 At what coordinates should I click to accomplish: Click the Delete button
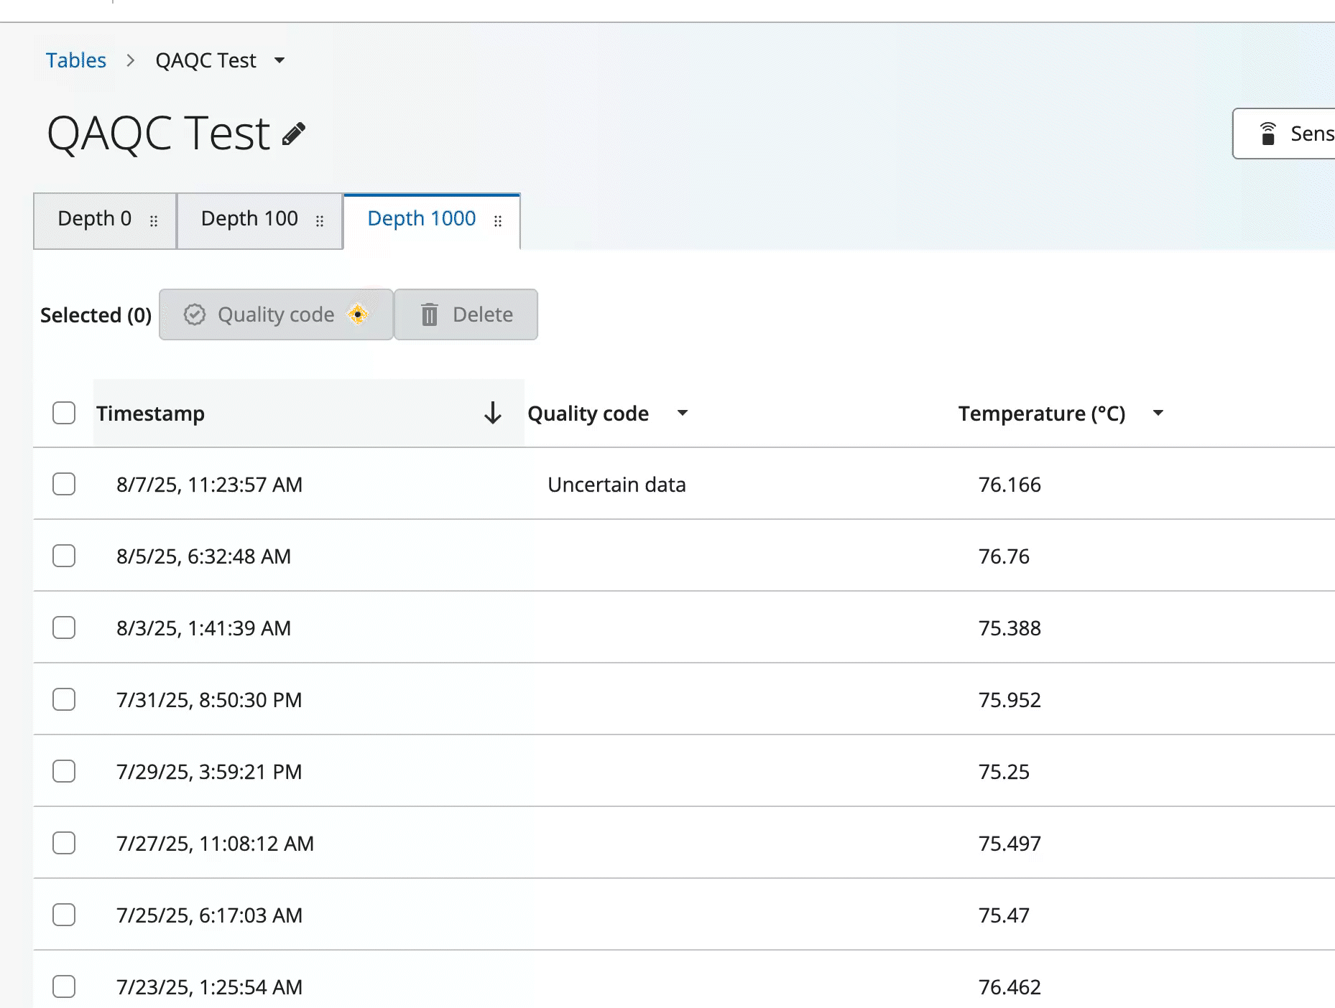[x=466, y=314]
